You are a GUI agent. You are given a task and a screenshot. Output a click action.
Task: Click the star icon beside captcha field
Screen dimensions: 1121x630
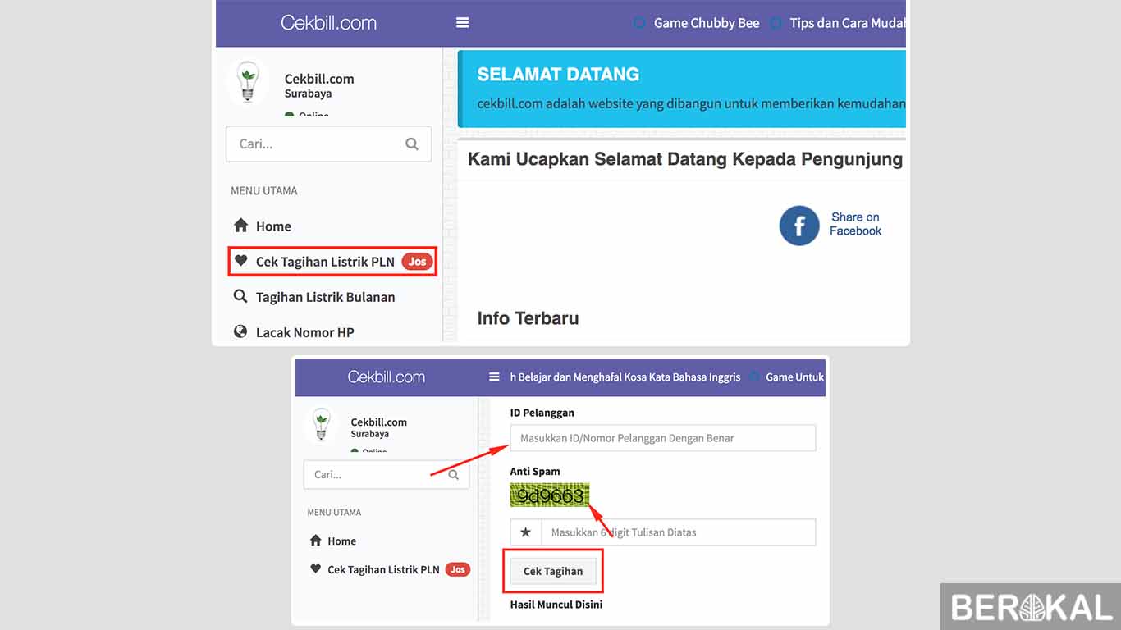coord(526,532)
